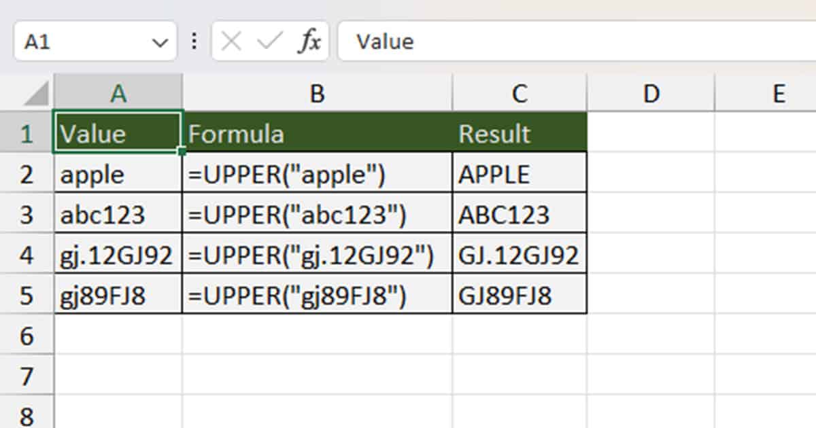This screenshot has height=428, width=816.
Task: Click the cell with formula =UPPER("abc123")
Action: point(317,213)
